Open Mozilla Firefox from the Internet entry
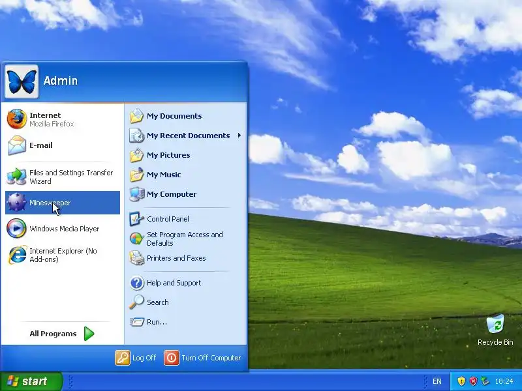 click(17, 119)
